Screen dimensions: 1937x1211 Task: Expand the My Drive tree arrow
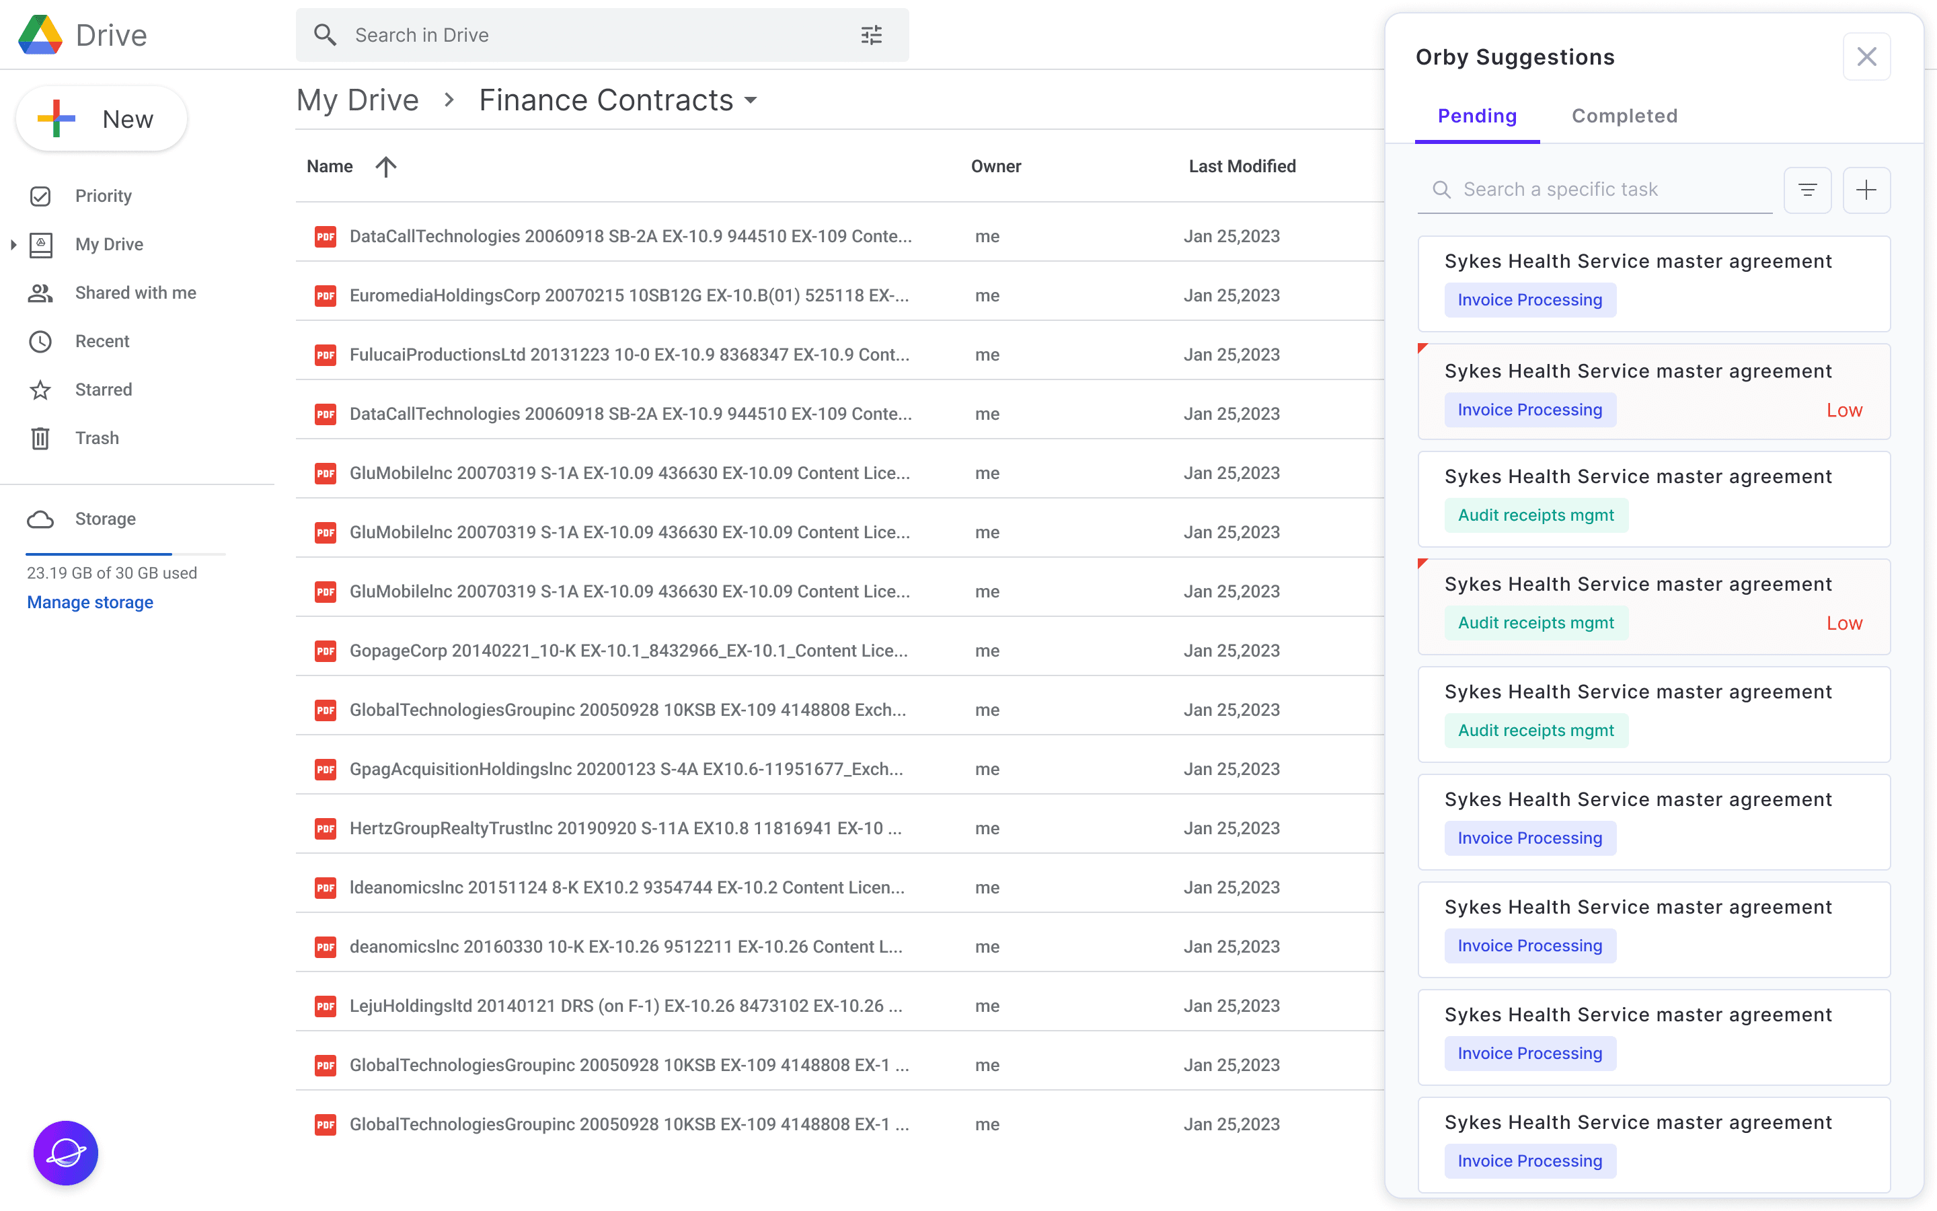(x=13, y=244)
